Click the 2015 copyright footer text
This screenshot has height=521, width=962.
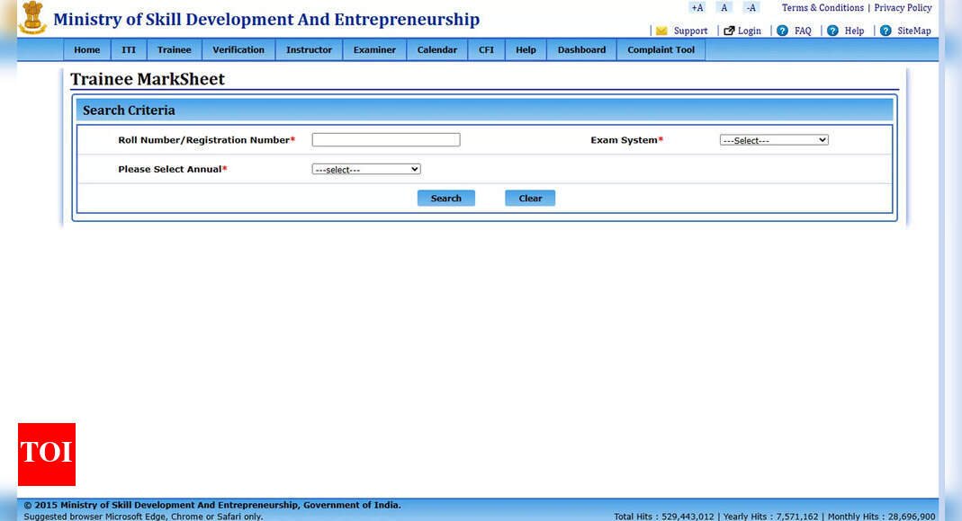(212, 505)
